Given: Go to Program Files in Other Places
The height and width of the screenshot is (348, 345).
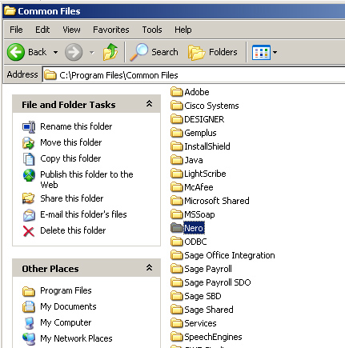Looking at the screenshot, I should pyautogui.click(x=66, y=290).
